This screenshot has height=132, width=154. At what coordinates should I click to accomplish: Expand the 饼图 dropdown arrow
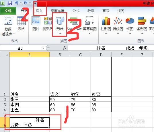130,34
